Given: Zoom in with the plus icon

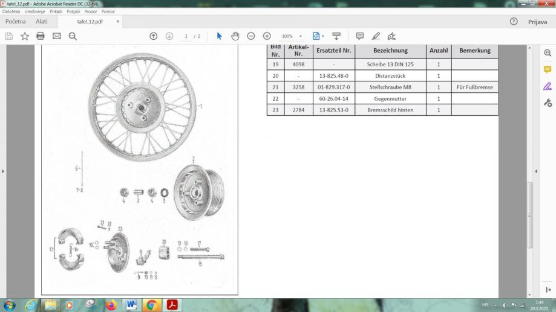Looking at the screenshot, I should click(x=266, y=36).
